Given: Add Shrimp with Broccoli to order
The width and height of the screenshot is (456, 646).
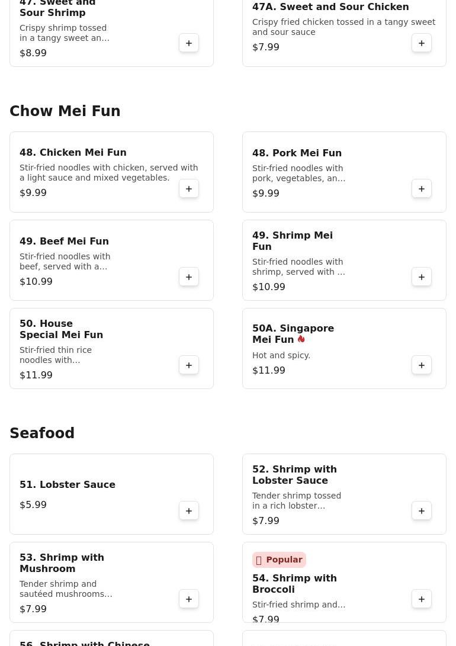Looking at the screenshot, I should [422, 599].
